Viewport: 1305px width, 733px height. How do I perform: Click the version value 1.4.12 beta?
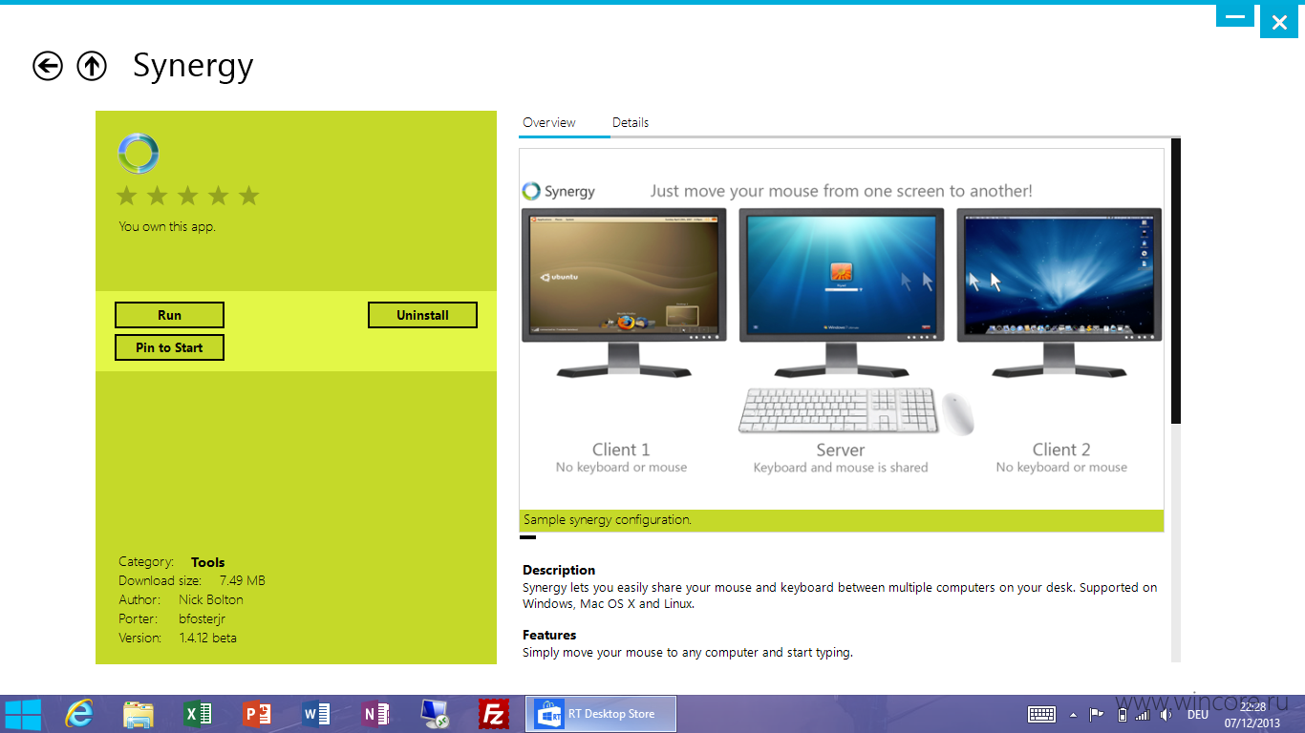pyautogui.click(x=207, y=639)
